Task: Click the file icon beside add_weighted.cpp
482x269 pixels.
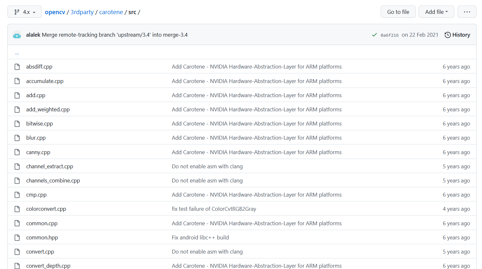Action: tap(17, 109)
